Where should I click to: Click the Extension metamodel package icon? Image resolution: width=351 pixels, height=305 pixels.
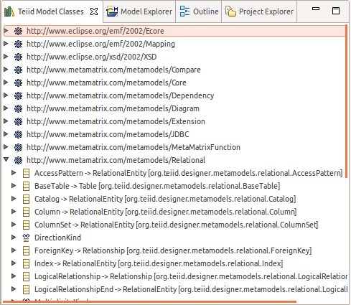pos(18,121)
